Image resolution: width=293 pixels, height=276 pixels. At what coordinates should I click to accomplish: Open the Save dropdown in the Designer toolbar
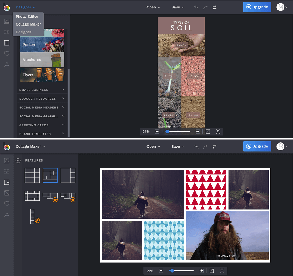coord(178,7)
